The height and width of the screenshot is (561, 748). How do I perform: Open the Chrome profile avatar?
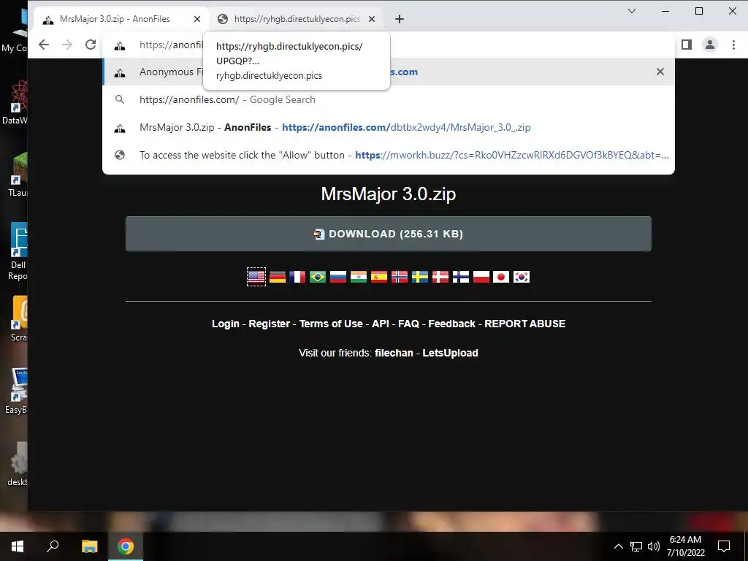710,45
